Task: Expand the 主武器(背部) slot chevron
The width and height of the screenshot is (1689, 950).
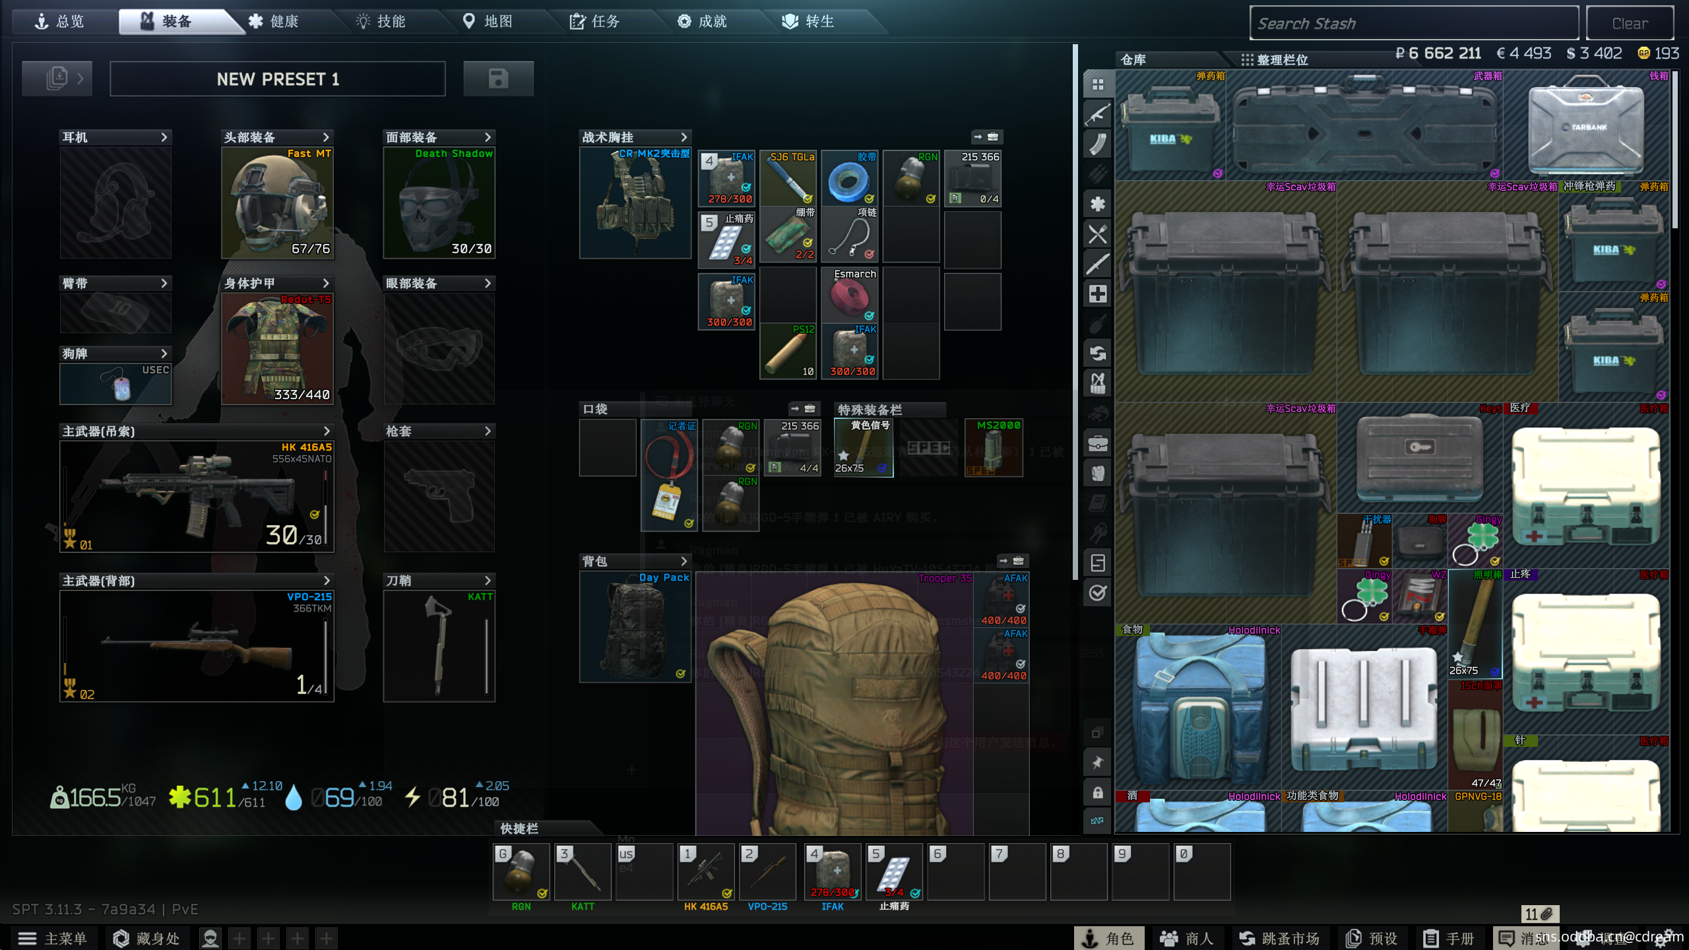Action: [x=325, y=581]
